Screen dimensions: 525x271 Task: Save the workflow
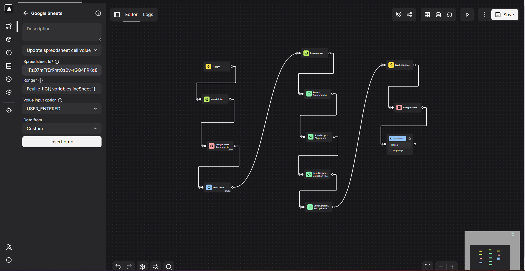click(504, 15)
